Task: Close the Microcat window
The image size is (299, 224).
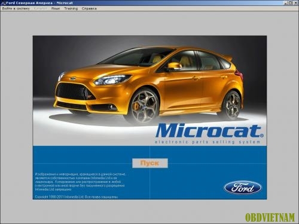Action: (295, 3)
